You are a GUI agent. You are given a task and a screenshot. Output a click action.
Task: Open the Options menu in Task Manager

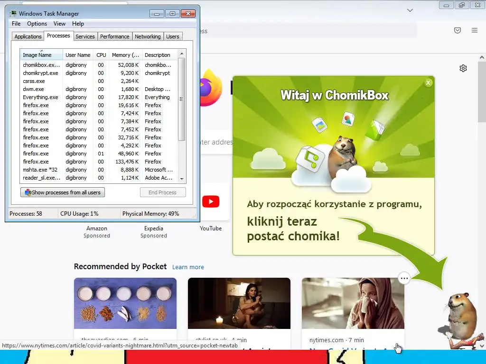tap(37, 24)
